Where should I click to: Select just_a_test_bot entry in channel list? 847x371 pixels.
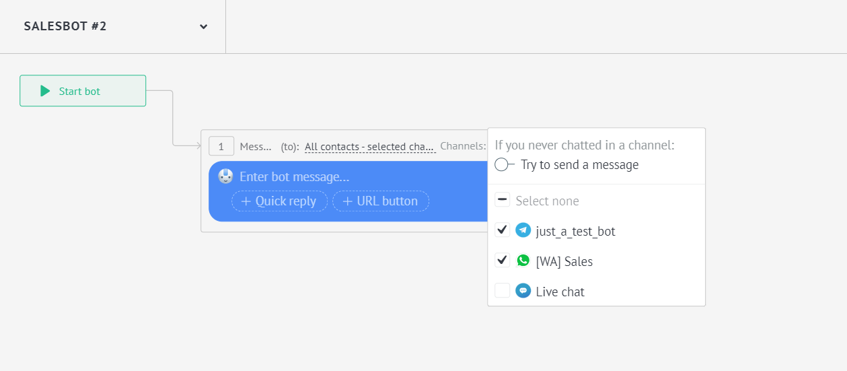575,231
